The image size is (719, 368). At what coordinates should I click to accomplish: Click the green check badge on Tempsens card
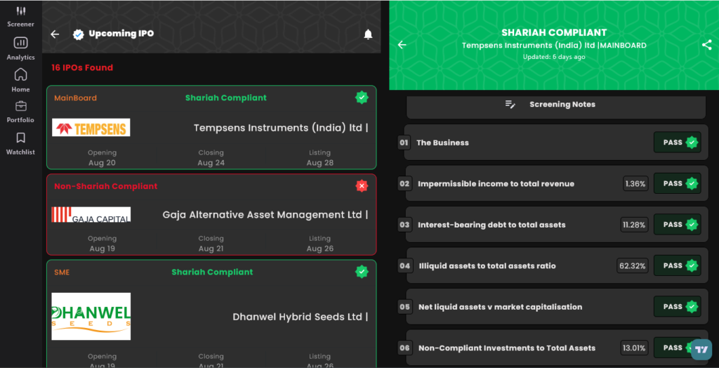click(x=362, y=98)
